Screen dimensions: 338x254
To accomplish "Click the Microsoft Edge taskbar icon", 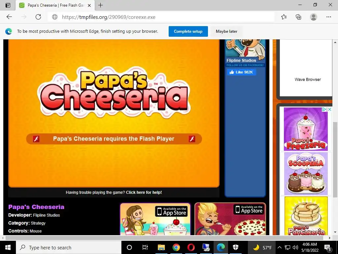I will pos(221,247).
